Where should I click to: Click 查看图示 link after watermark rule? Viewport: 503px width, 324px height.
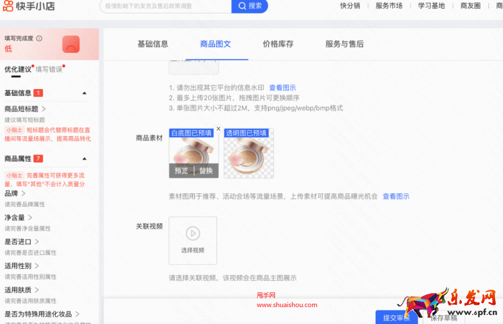pos(282,87)
